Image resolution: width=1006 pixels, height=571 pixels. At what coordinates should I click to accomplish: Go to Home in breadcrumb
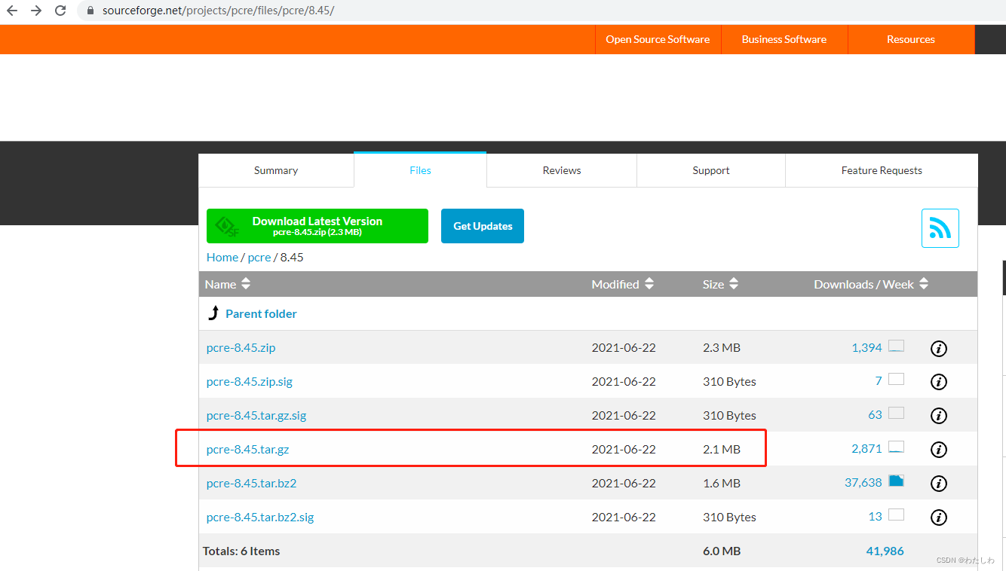222,257
